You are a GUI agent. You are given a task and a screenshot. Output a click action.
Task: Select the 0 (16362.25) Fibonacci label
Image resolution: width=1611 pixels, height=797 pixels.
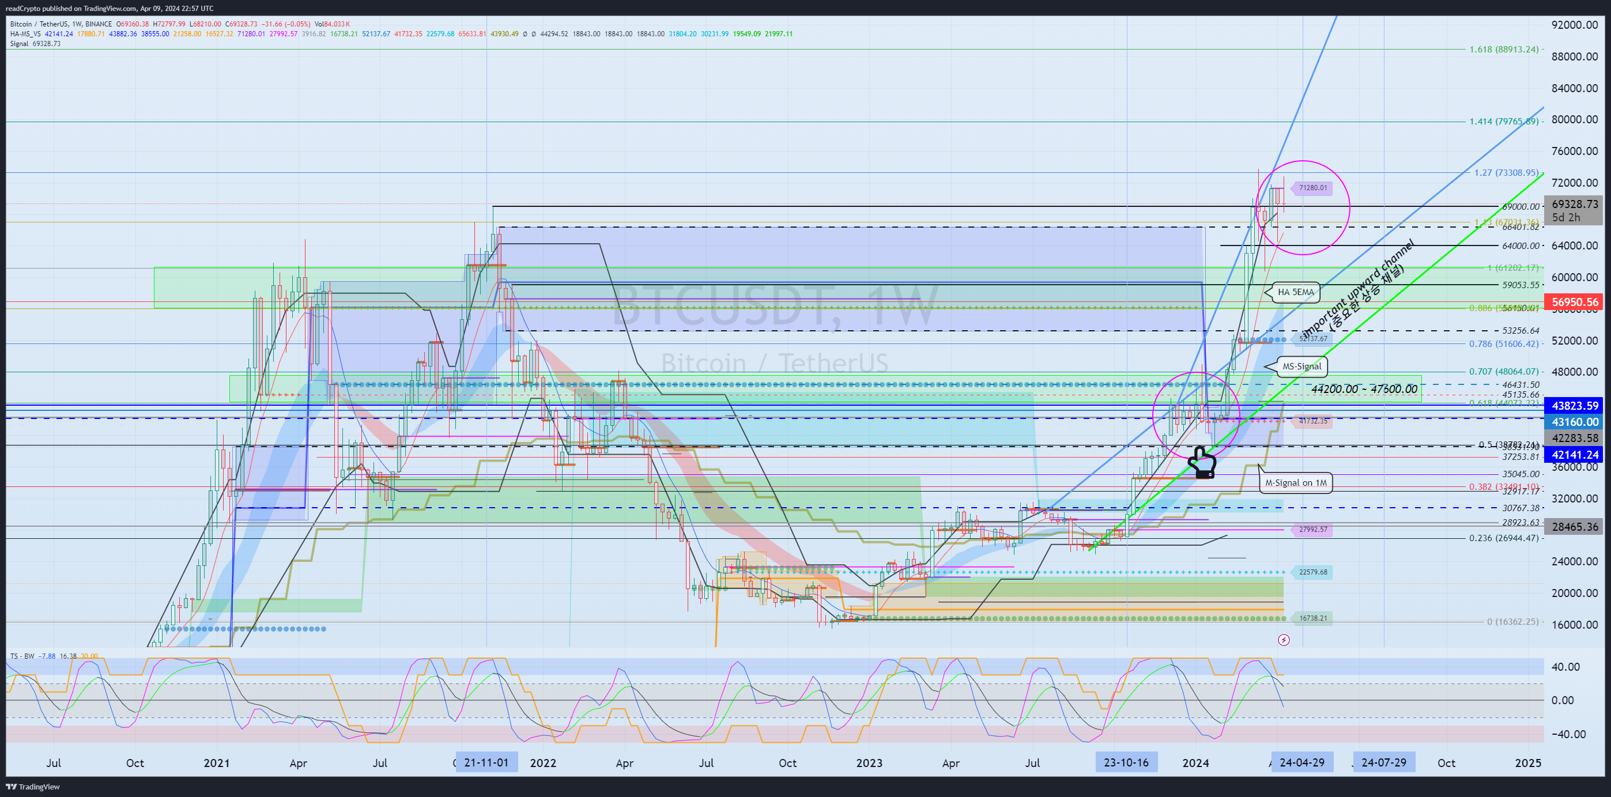pos(1513,621)
